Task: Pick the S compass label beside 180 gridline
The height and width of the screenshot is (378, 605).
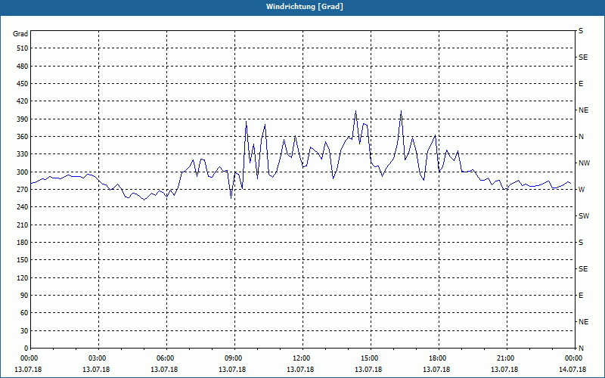Action: click(581, 243)
